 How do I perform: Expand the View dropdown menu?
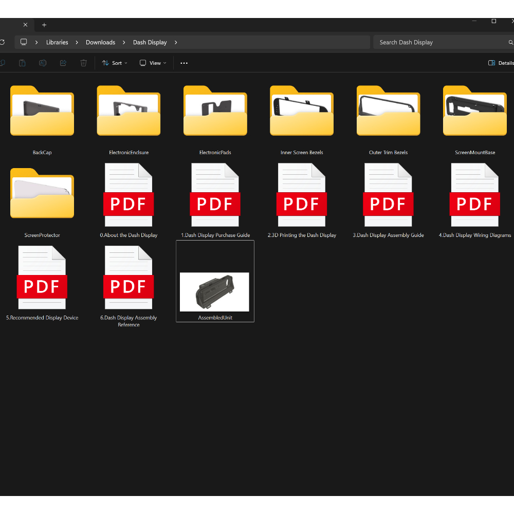click(153, 63)
